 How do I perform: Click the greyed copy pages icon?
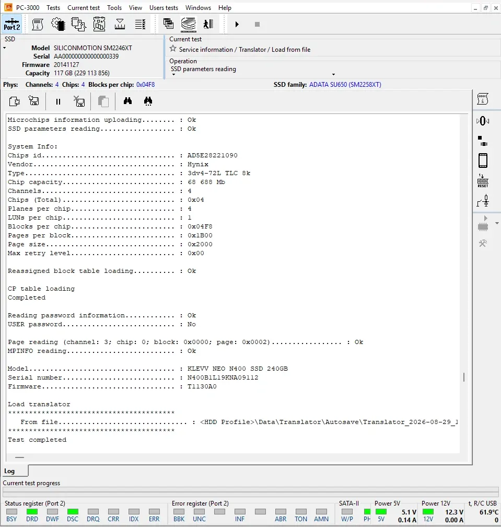tap(103, 101)
